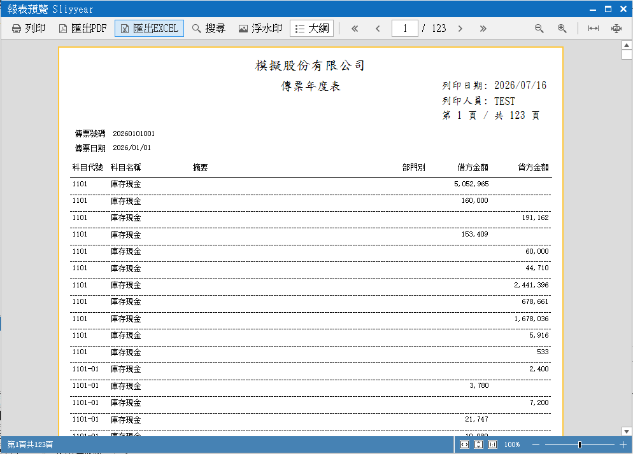This screenshot has height=454, width=633.
Task: Click the total page count 123 in toolbar
Action: click(x=439, y=28)
